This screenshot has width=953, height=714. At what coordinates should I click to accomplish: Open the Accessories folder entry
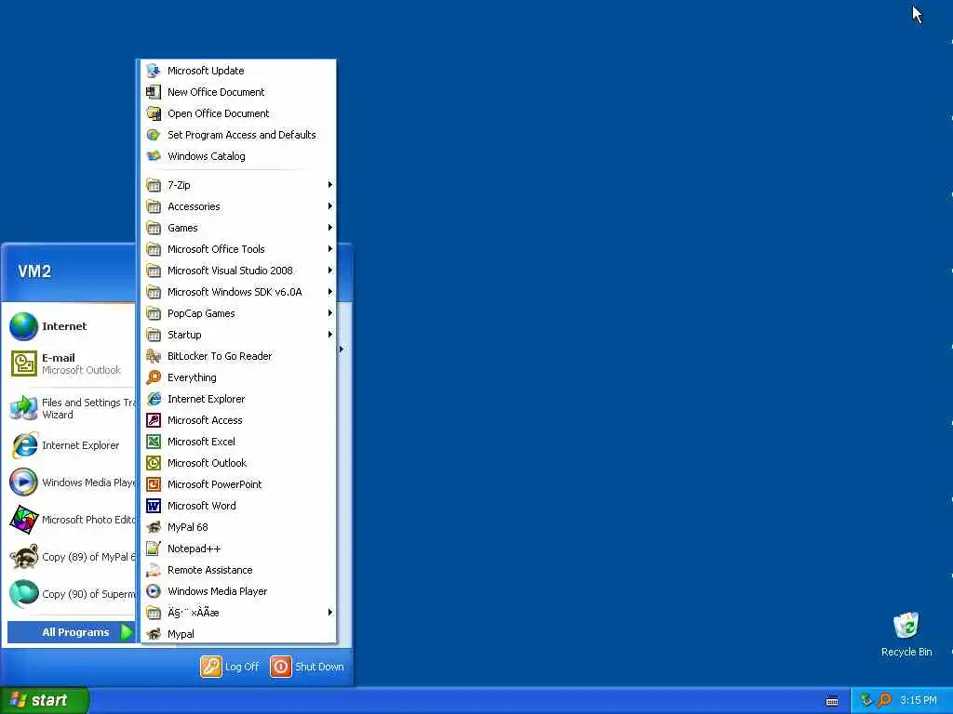coord(239,206)
